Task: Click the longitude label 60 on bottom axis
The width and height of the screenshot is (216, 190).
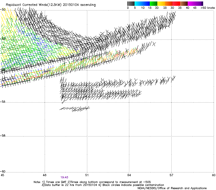Action: [x=214, y=175]
